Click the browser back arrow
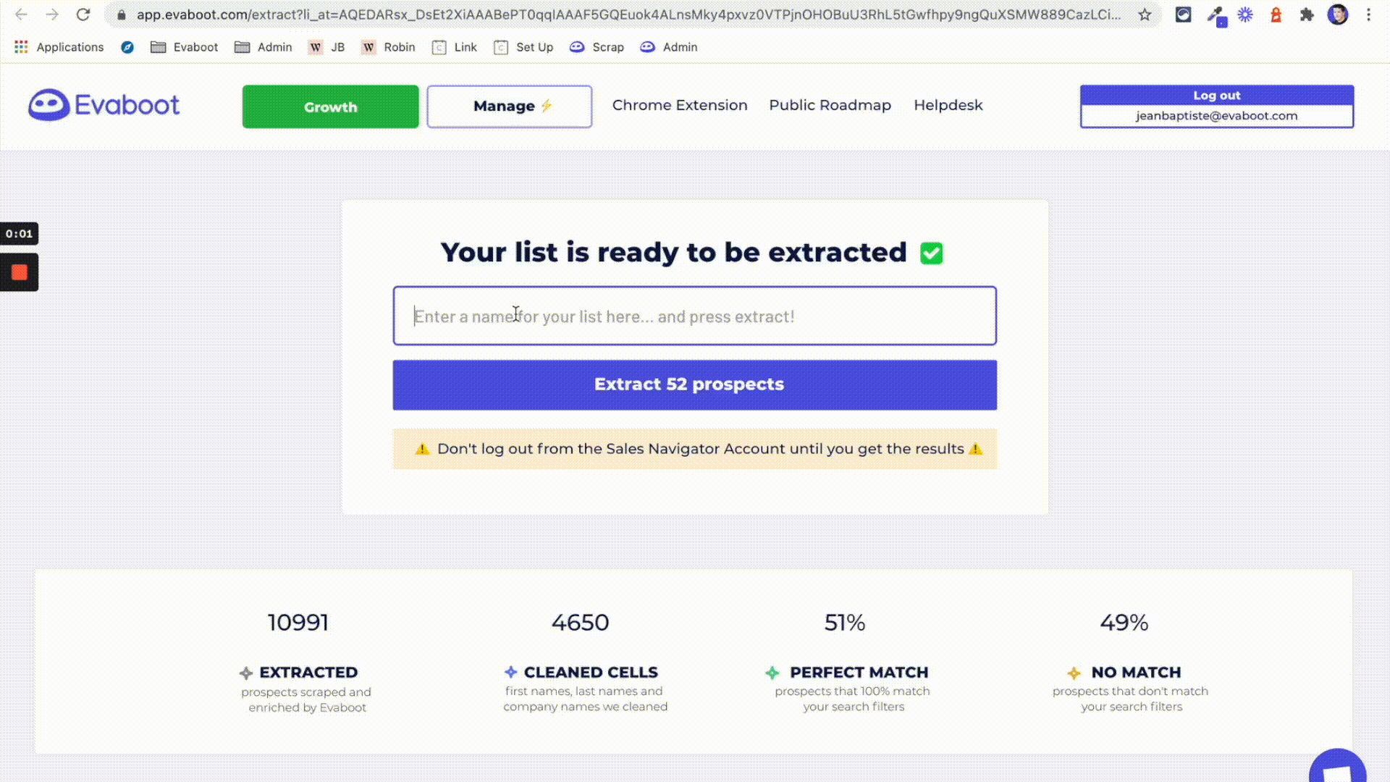The height and width of the screenshot is (782, 1390). point(21,14)
